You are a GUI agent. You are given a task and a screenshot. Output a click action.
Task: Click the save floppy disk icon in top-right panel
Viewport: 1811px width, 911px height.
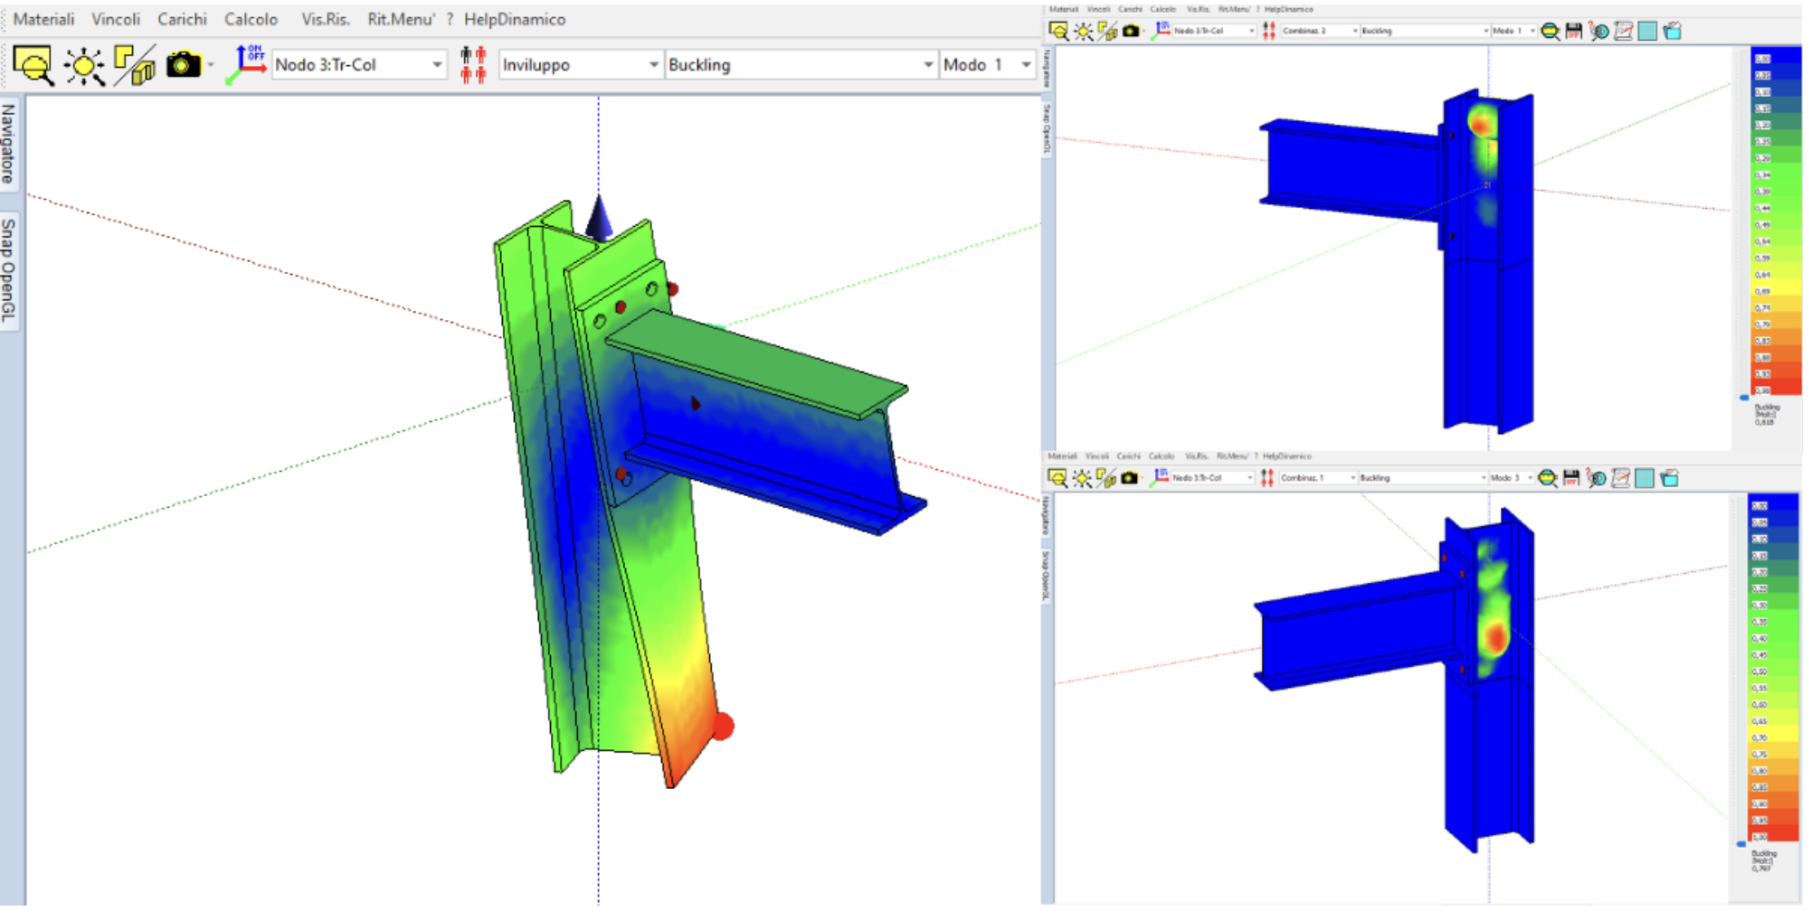click(x=1574, y=31)
